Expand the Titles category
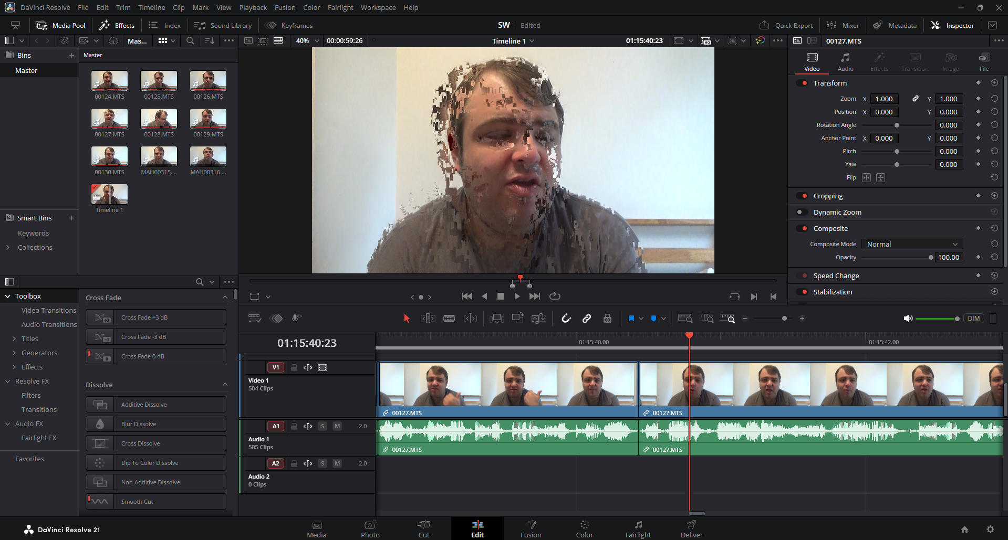Image resolution: width=1008 pixels, height=540 pixels. pyautogui.click(x=14, y=339)
